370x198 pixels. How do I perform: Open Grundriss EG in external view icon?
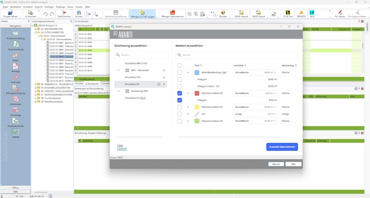[x=159, y=84]
